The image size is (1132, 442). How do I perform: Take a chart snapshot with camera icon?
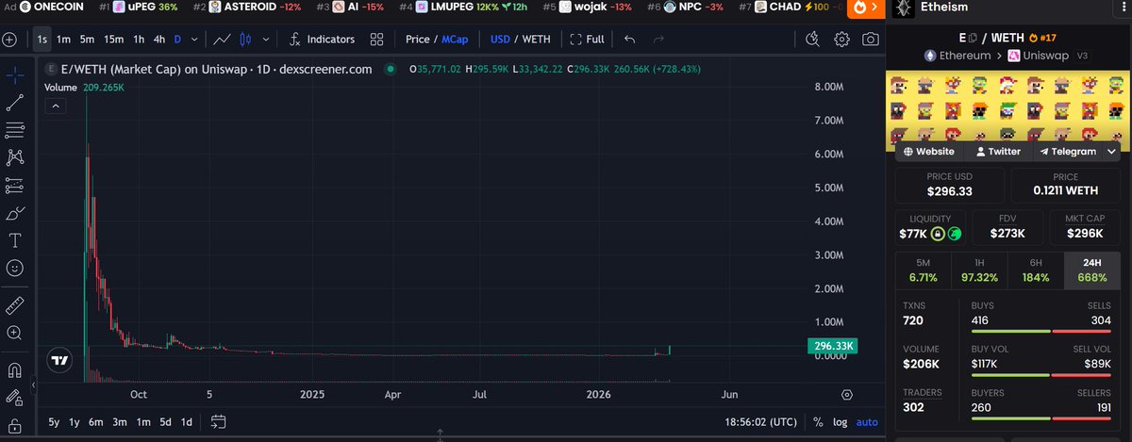[871, 40]
